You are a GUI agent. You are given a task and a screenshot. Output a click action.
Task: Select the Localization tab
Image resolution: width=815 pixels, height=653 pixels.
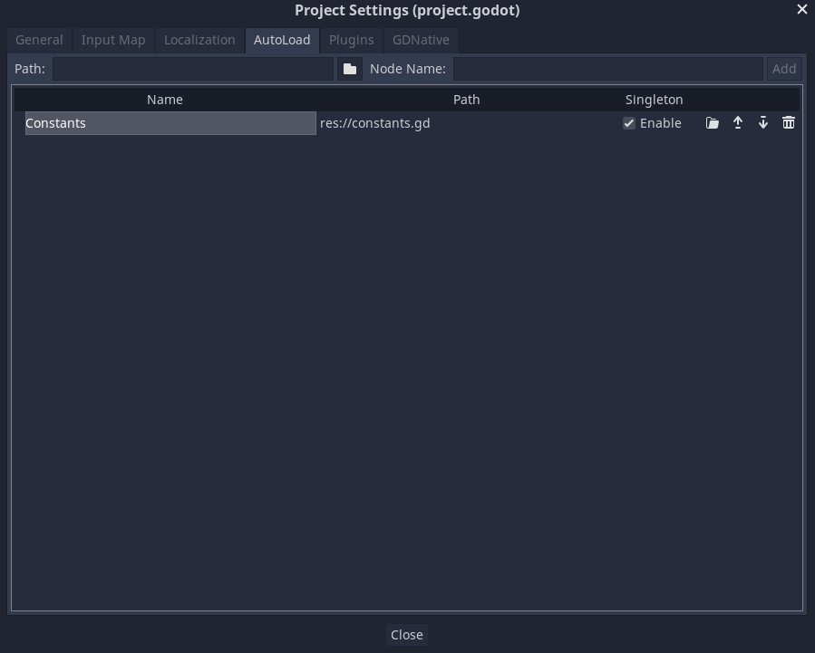tap(199, 40)
